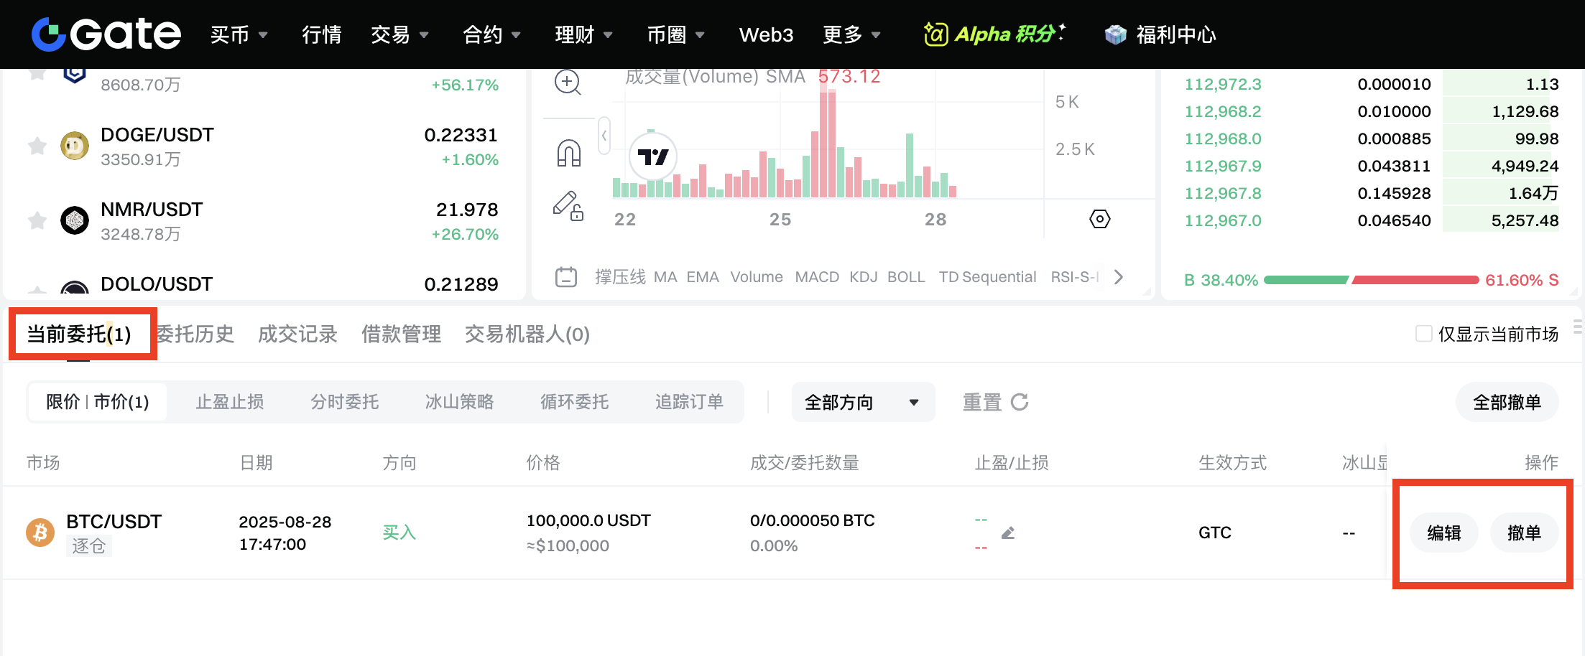Select order book price 112,968.0

tap(1223, 139)
